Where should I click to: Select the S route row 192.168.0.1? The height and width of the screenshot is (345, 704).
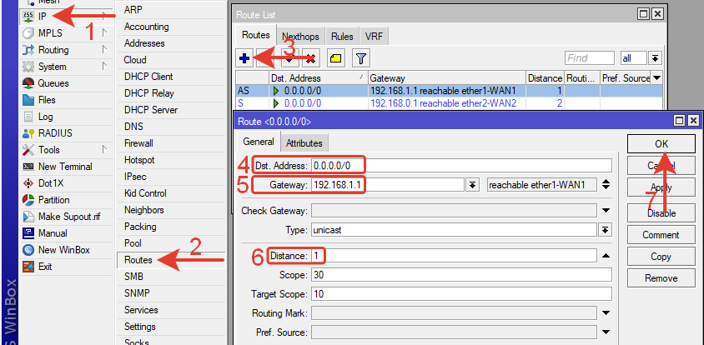click(x=449, y=103)
